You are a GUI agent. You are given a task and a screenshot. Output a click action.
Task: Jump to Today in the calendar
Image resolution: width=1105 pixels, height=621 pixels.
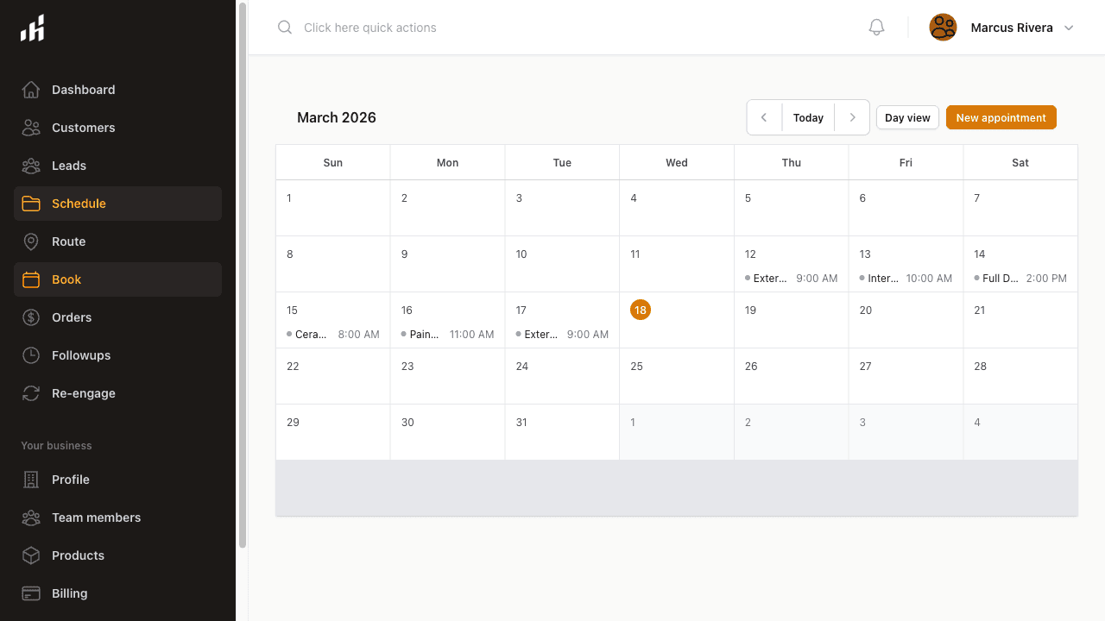[x=808, y=117]
